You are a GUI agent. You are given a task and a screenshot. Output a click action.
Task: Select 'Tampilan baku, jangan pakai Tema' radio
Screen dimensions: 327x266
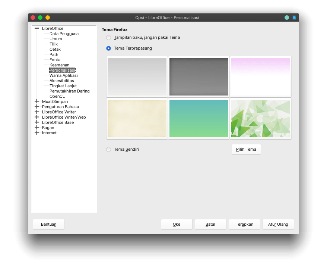coord(108,37)
